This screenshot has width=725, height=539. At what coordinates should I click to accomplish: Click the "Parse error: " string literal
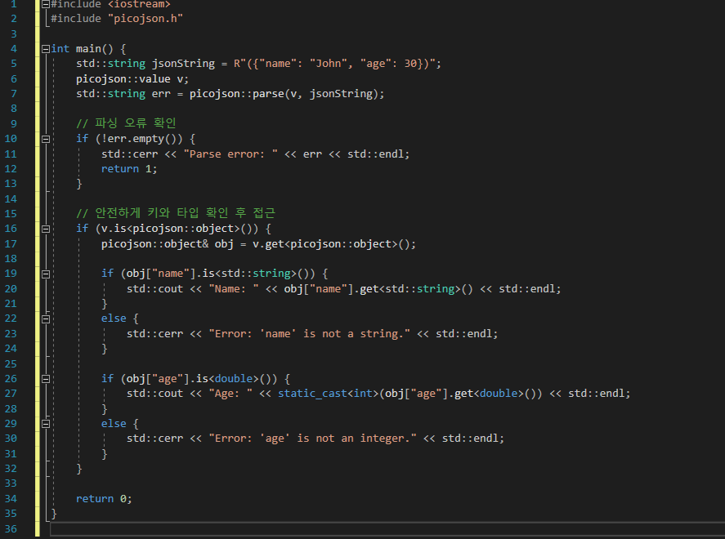(x=230, y=154)
